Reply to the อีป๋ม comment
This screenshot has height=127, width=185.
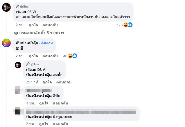pyautogui.click(x=60, y=103)
